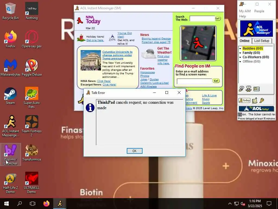Click the Holiday Icons Get one here link
Image resolution: width=278 pixels, height=209 pixels.
pyautogui.click(x=95, y=40)
